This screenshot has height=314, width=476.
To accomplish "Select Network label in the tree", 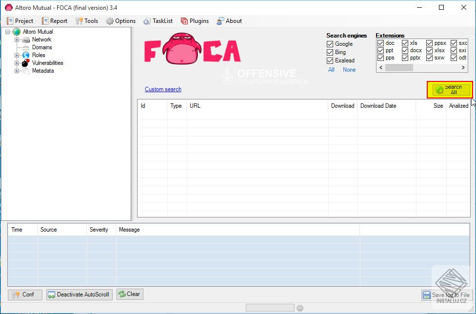I will click(x=41, y=39).
